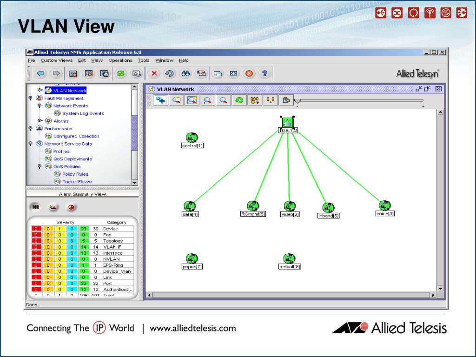
Task: Click the green 29 cell in Device row
Action: (x=84, y=229)
